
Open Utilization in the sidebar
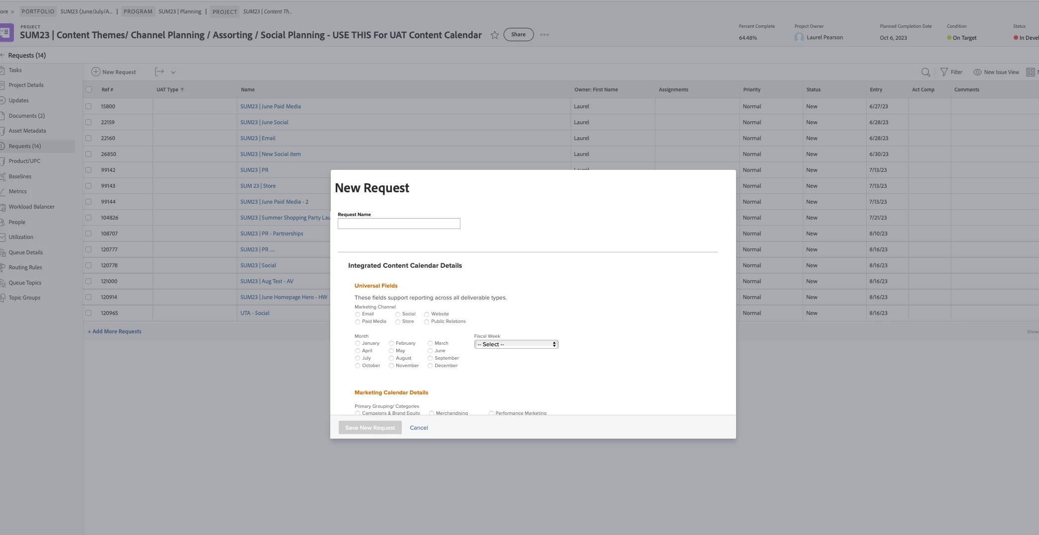pyautogui.click(x=21, y=237)
